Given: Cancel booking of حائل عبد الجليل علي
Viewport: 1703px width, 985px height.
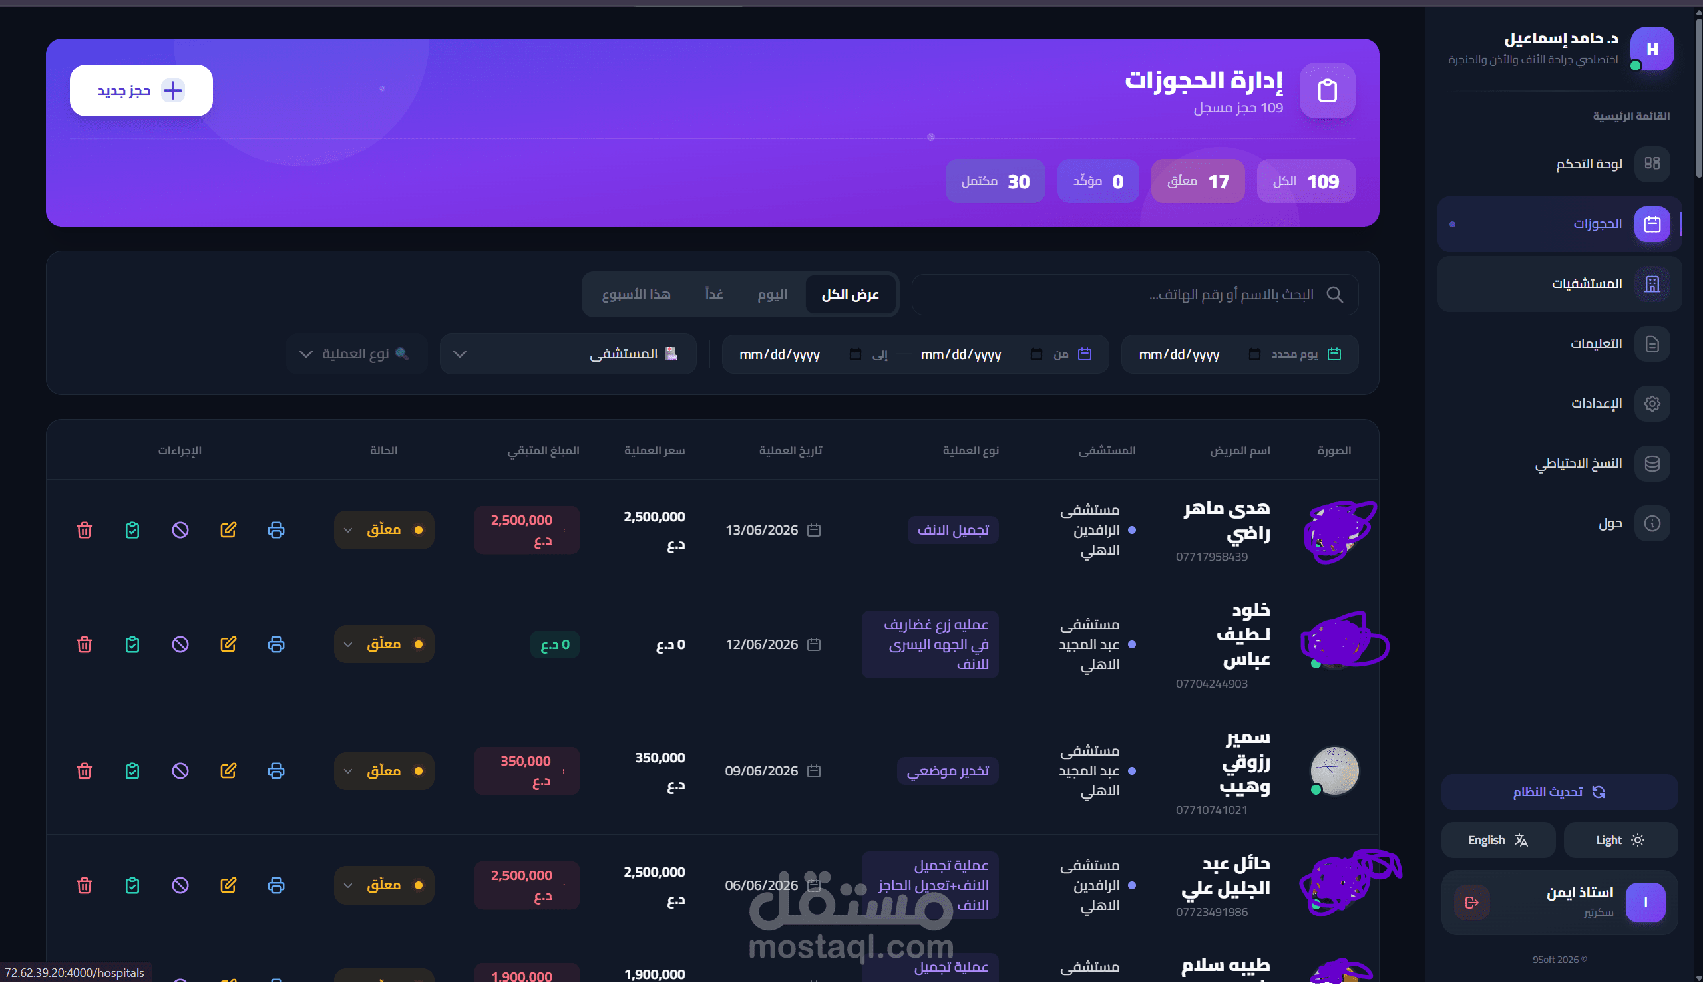Looking at the screenshot, I should point(180,885).
